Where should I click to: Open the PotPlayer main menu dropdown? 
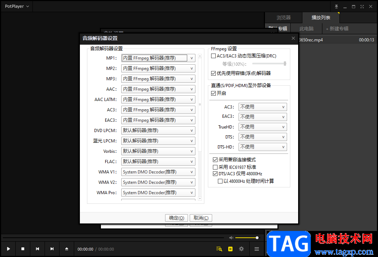(x=17, y=6)
